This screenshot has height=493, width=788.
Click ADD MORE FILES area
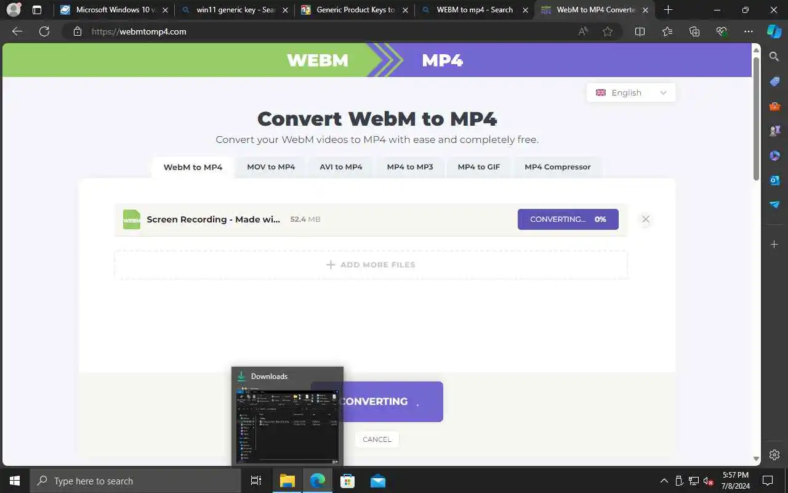371,264
